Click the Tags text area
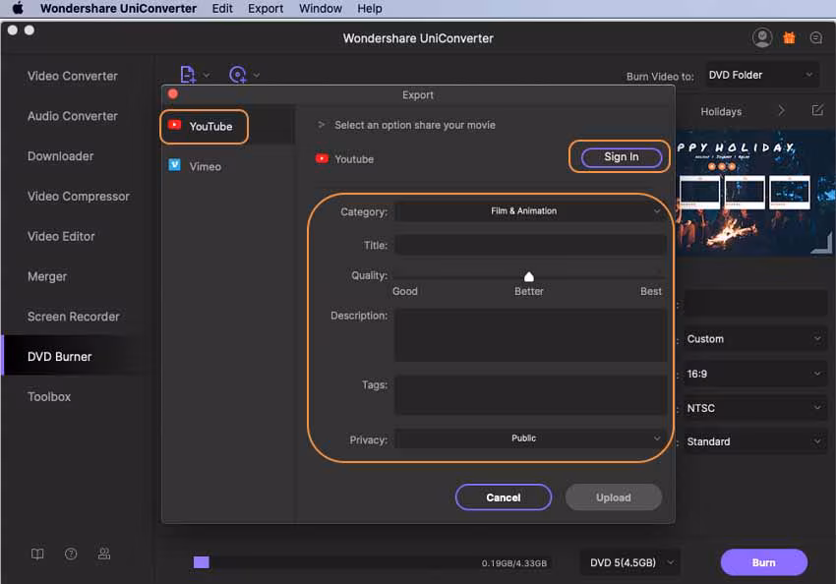The height and width of the screenshot is (584, 836). [530, 395]
